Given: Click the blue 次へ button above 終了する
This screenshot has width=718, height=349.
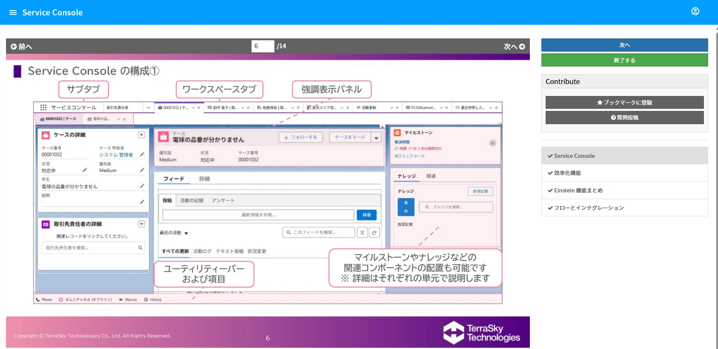Looking at the screenshot, I should [x=624, y=45].
